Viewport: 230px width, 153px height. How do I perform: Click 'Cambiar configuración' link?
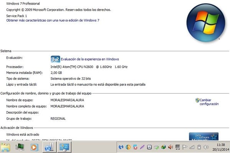[x=209, y=102]
